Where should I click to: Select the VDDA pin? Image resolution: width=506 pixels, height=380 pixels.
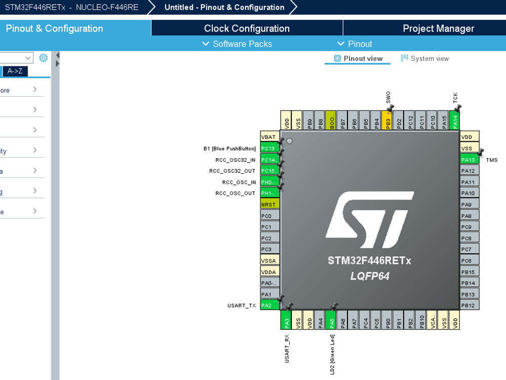[x=270, y=272]
